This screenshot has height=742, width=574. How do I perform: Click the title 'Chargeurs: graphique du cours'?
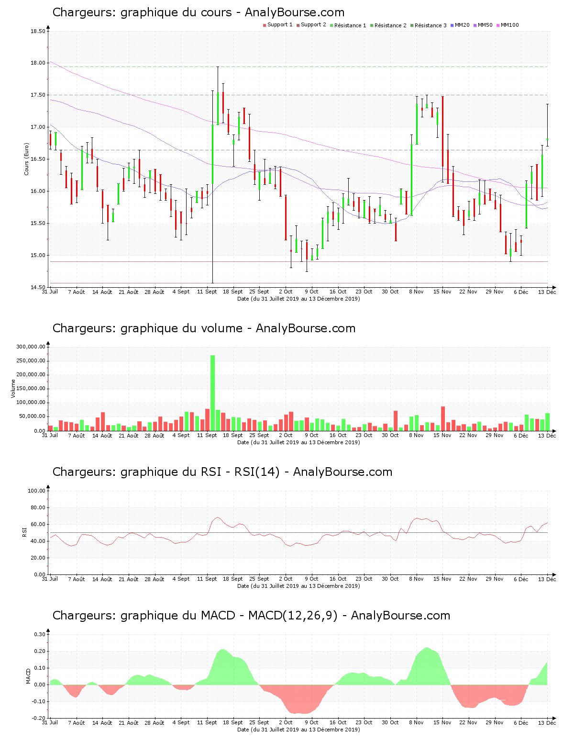143,12
